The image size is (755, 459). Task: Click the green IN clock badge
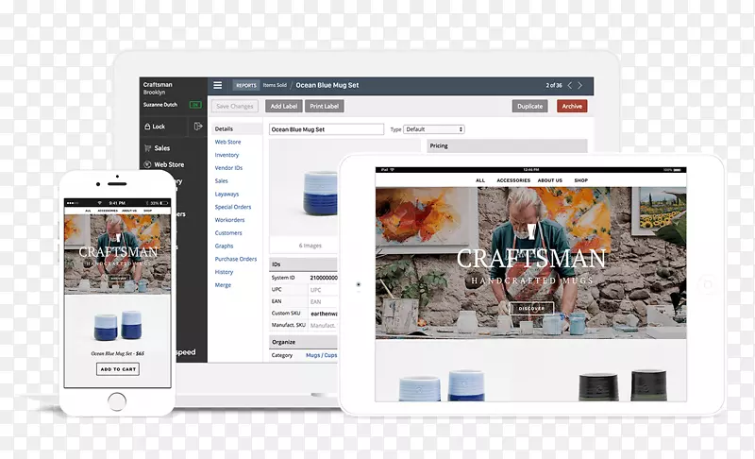point(195,105)
